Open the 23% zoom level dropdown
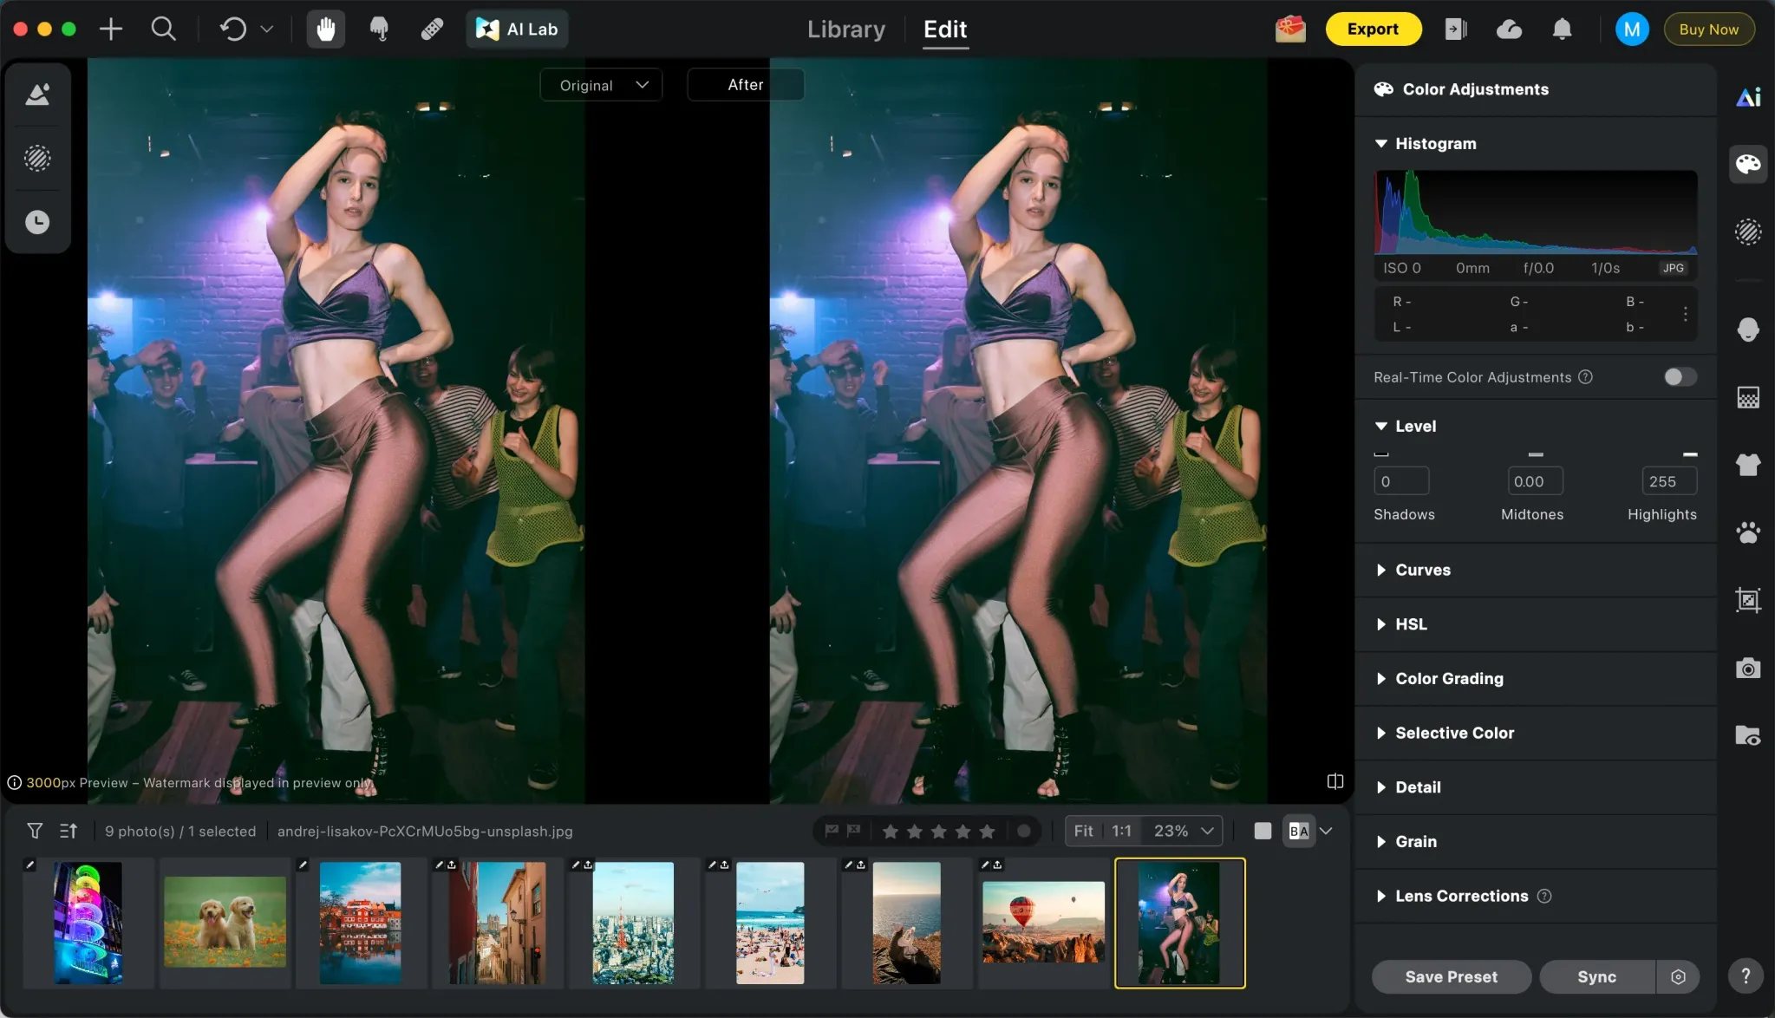The height and width of the screenshot is (1018, 1775). (x=1183, y=831)
